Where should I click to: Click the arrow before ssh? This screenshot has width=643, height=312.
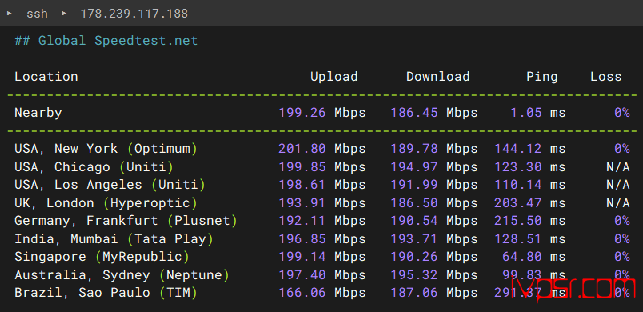point(10,13)
